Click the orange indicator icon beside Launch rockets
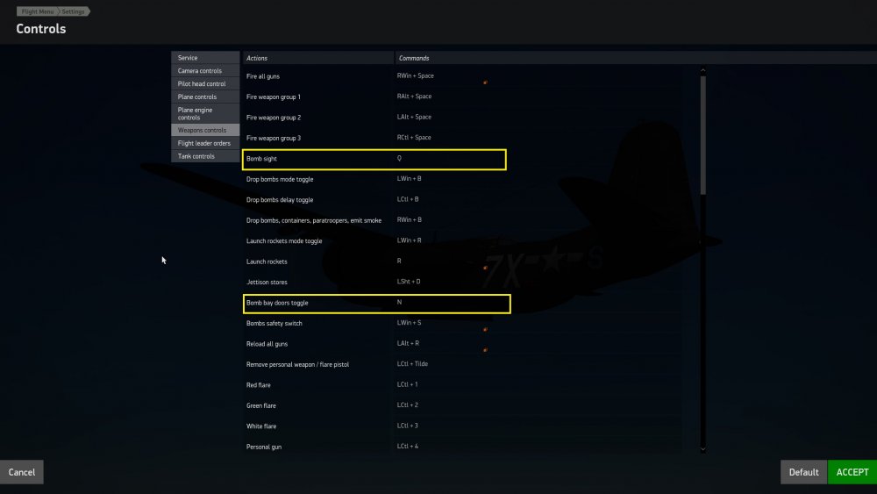Screen dimensions: 877x494 coord(486,268)
